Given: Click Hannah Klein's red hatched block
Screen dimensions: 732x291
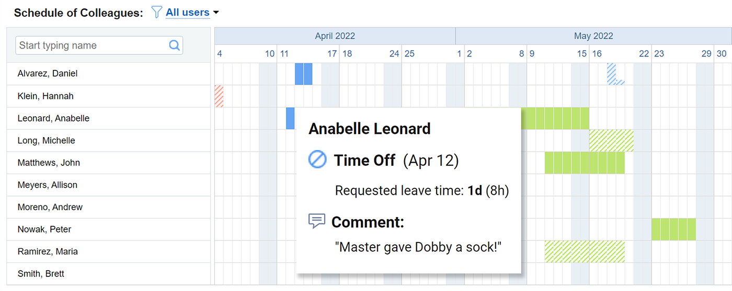Looking at the screenshot, I should click(219, 96).
